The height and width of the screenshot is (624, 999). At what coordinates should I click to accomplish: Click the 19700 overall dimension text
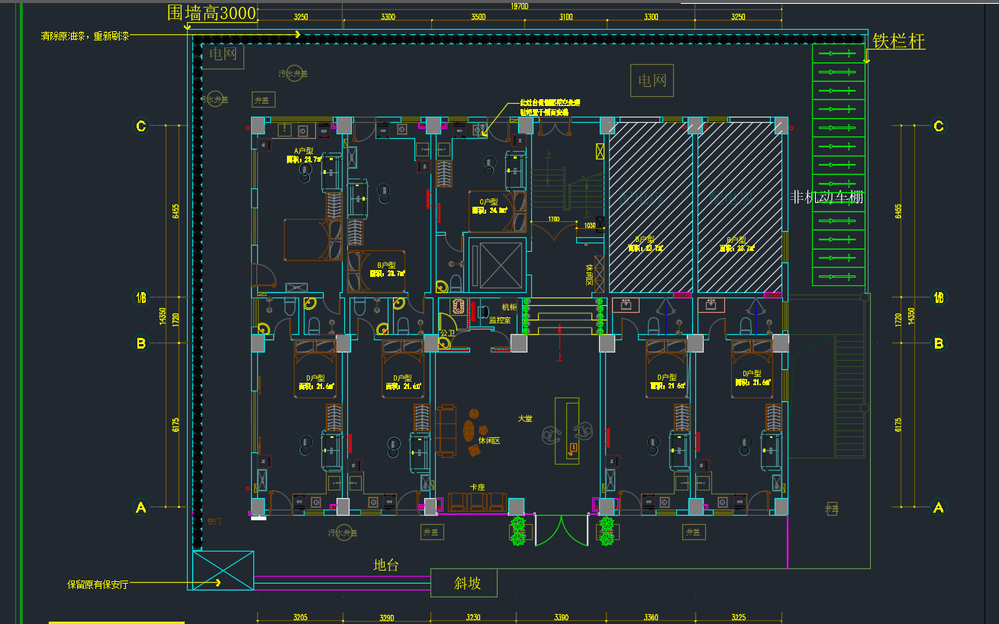click(x=519, y=5)
